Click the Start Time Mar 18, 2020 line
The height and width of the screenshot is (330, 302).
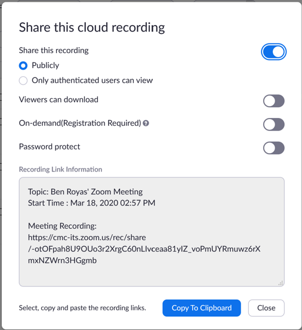point(91,203)
